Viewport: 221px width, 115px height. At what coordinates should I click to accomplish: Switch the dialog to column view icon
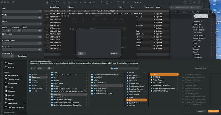point(40,68)
